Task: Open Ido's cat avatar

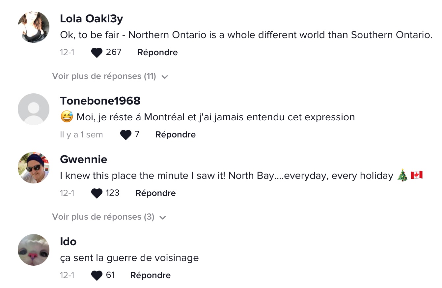Action: click(x=34, y=250)
